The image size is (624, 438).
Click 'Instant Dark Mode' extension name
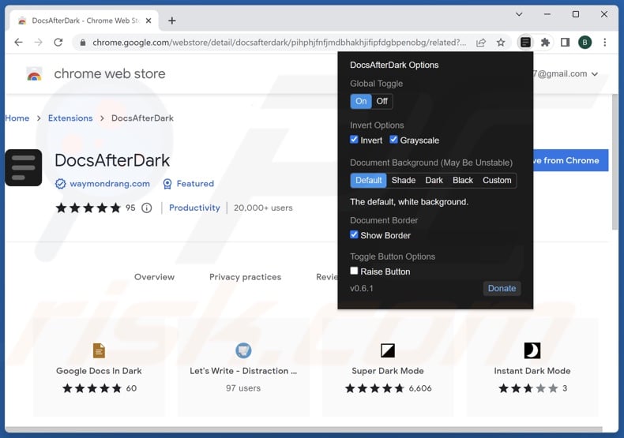[x=532, y=371]
